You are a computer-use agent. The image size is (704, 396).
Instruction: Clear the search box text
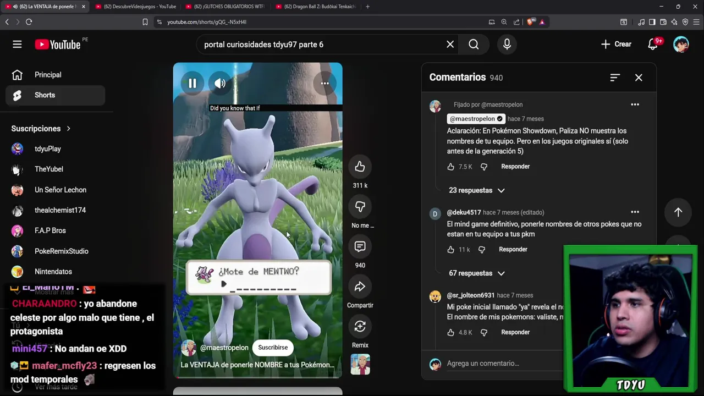(450, 45)
